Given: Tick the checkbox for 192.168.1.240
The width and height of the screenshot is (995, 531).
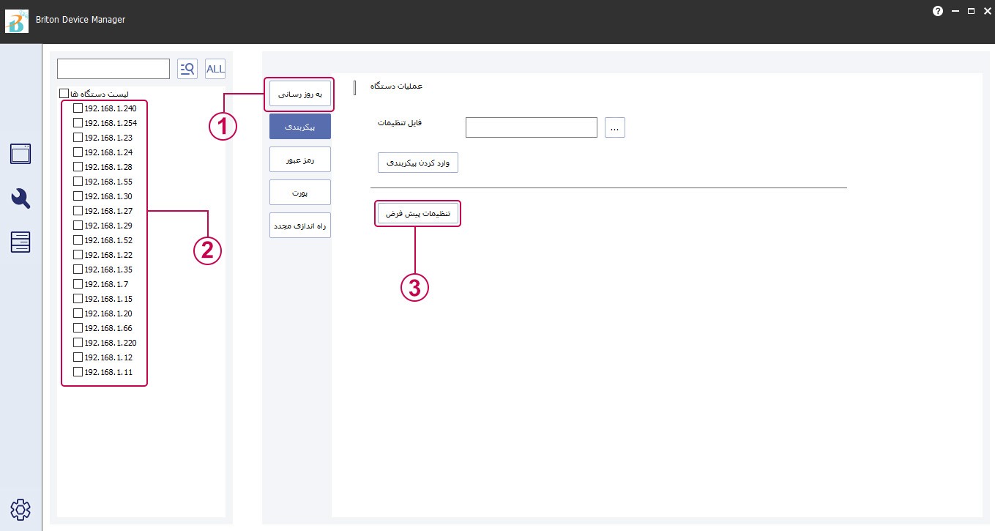Looking at the screenshot, I should 78,108.
